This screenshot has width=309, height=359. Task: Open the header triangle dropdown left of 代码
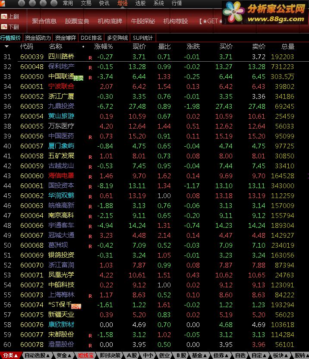(x=6, y=47)
